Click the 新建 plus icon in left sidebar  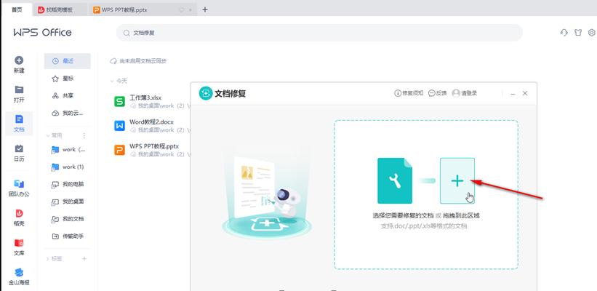19,60
